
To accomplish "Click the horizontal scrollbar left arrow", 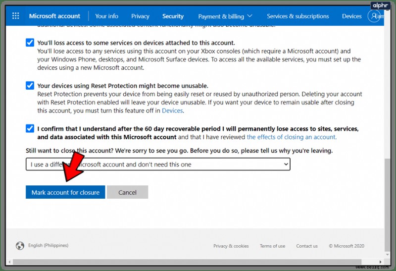I will click(9, 262).
